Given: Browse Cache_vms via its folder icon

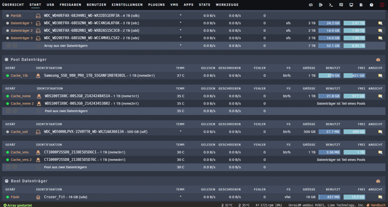Looking at the screenshot, I should [x=380, y=152].
